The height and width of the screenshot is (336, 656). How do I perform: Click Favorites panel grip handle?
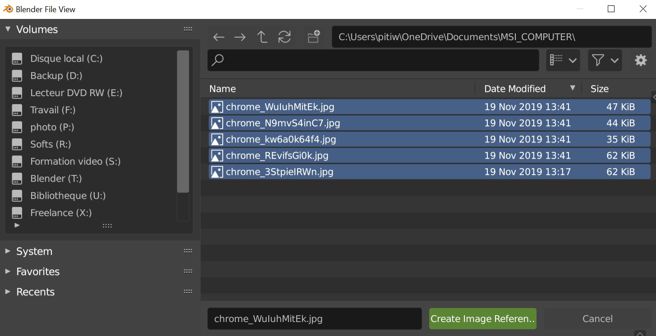(188, 272)
